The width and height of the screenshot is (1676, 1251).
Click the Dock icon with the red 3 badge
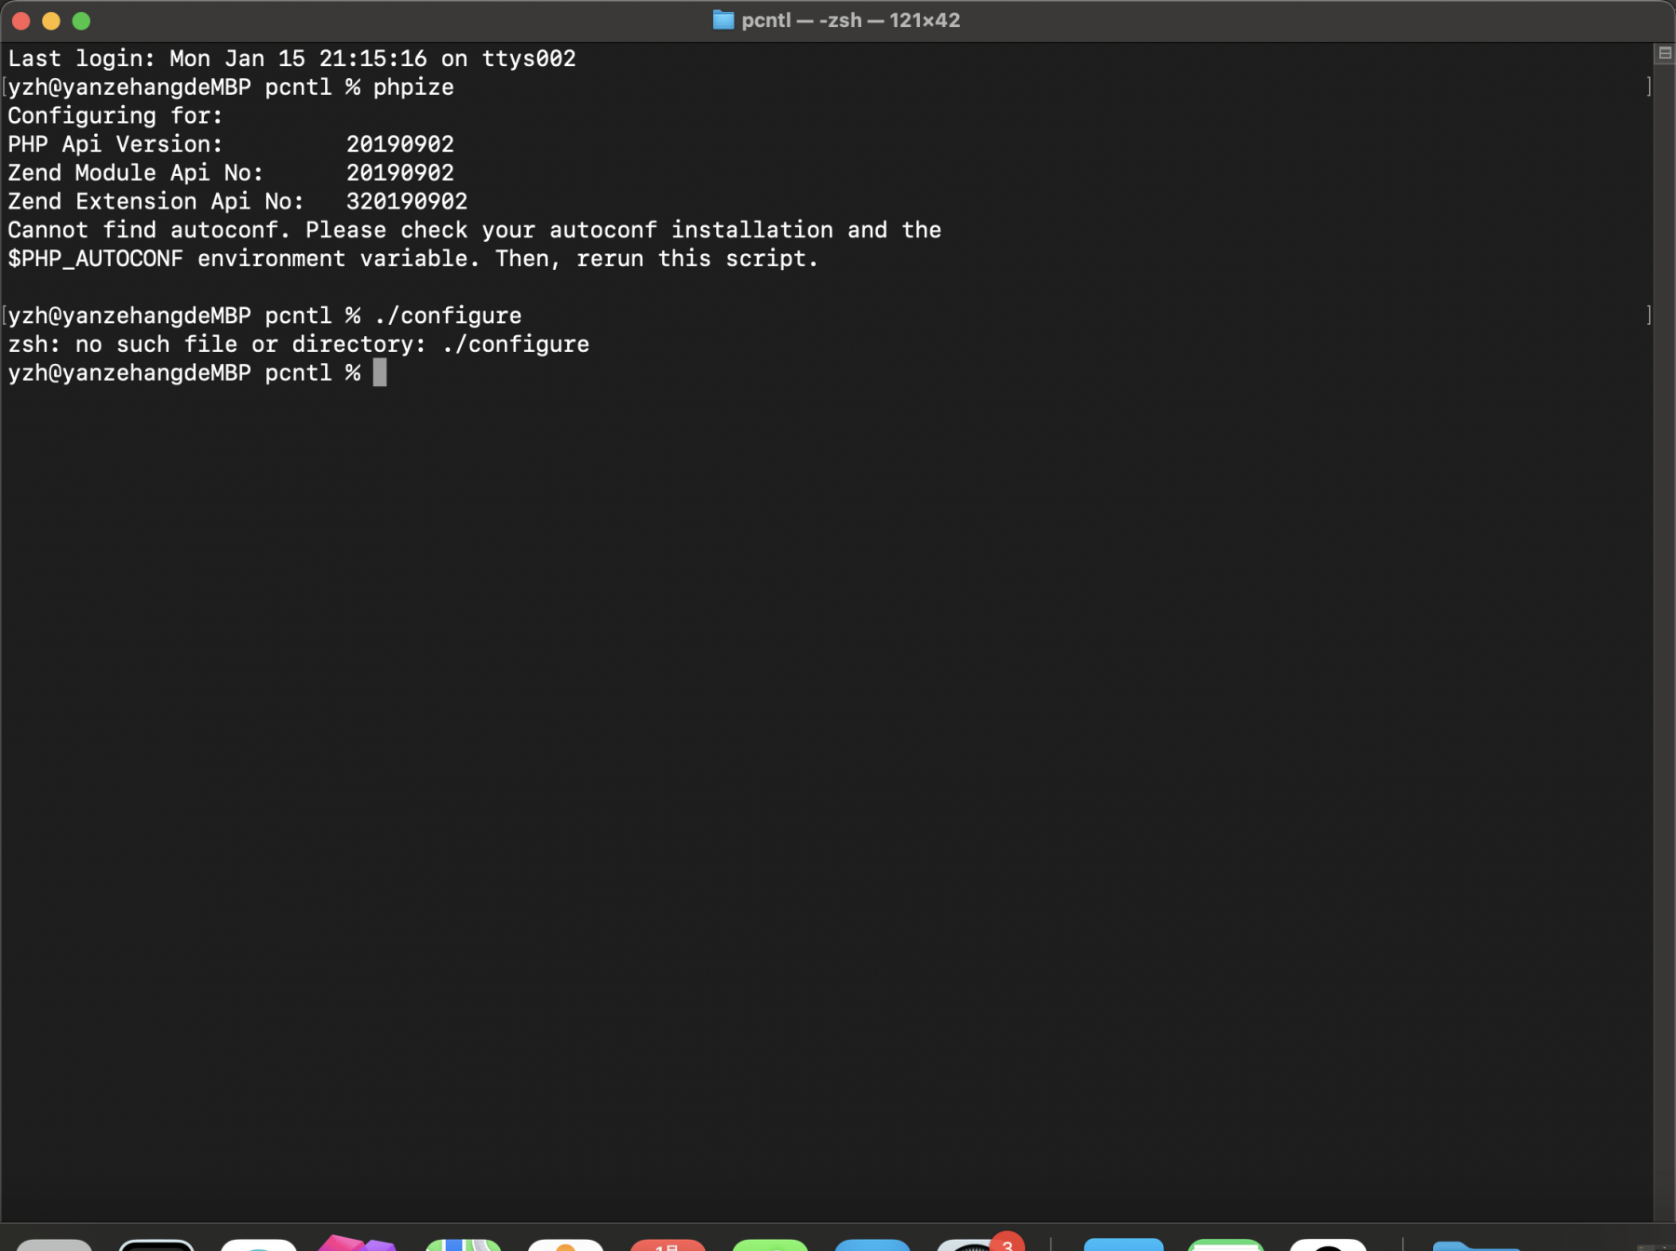coord(980,1243)
